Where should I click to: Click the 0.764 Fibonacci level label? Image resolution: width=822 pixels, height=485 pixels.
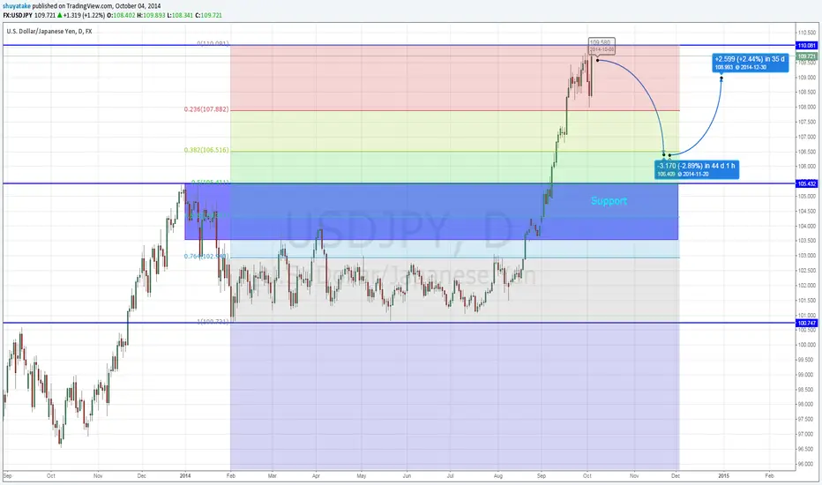(x=206, y=257)
